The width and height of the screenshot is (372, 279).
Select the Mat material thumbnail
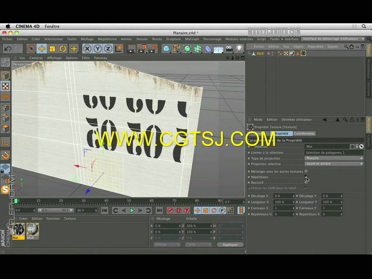(18, 231)
